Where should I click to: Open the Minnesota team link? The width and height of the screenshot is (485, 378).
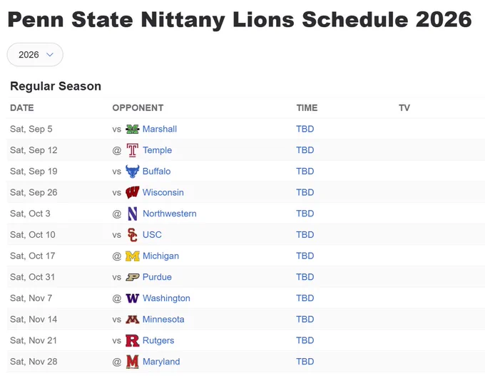click(163, 320)
